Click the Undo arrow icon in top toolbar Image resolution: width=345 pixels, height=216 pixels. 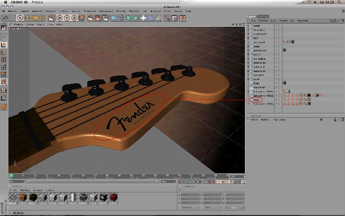click(x=6, y=18)
